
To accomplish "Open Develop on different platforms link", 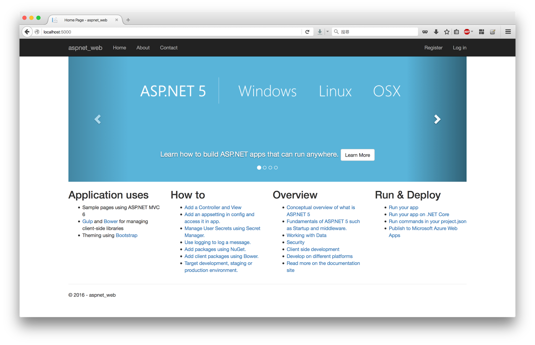I will point(320,256).
